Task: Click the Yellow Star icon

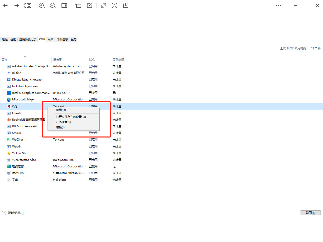Action: pyautogui.click(x=9, y=153)
